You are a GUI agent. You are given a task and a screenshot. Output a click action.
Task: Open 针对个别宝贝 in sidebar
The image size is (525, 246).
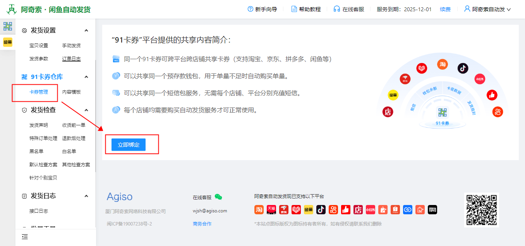click(x=43, y=178)
